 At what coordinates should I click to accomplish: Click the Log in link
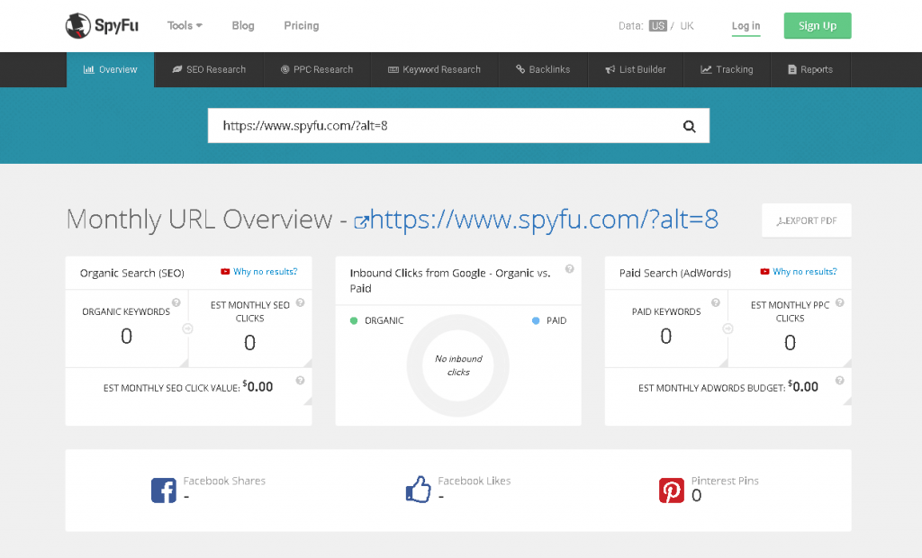tap(746, 26)
